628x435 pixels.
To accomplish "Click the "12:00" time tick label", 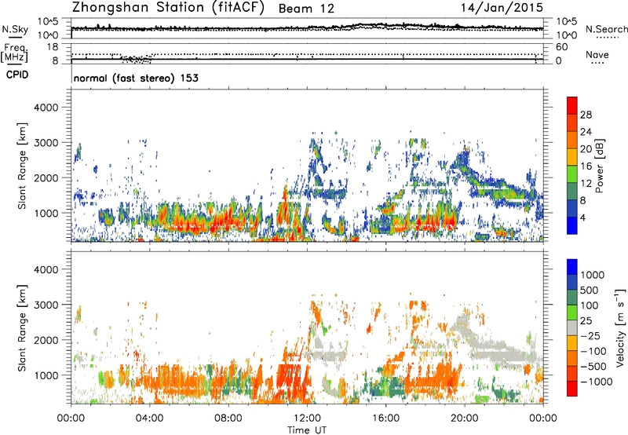I will pos(307,419).
